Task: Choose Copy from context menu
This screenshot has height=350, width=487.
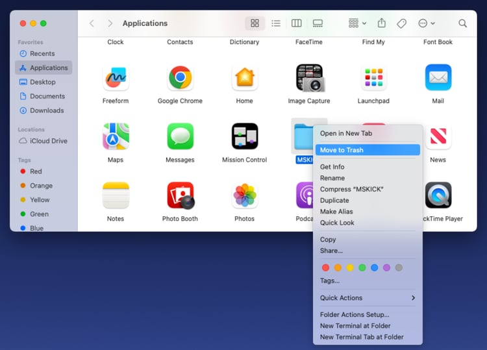Action: click(x=368, y=240)
